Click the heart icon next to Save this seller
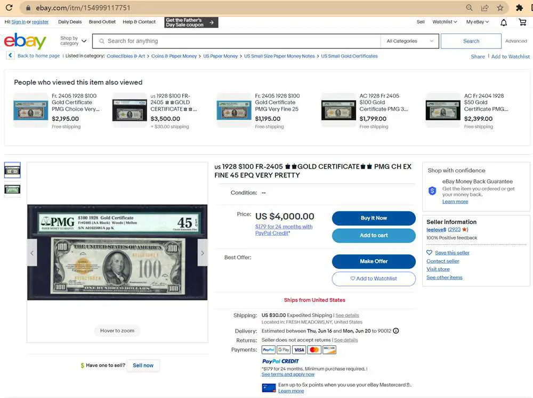Viewport: 533px width, 398px height. click(429, 252)
